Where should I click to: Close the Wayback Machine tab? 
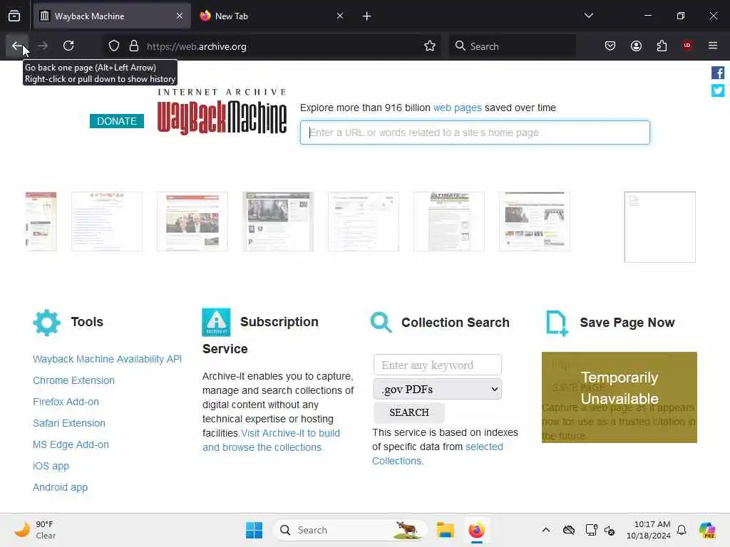coord(180,16)
